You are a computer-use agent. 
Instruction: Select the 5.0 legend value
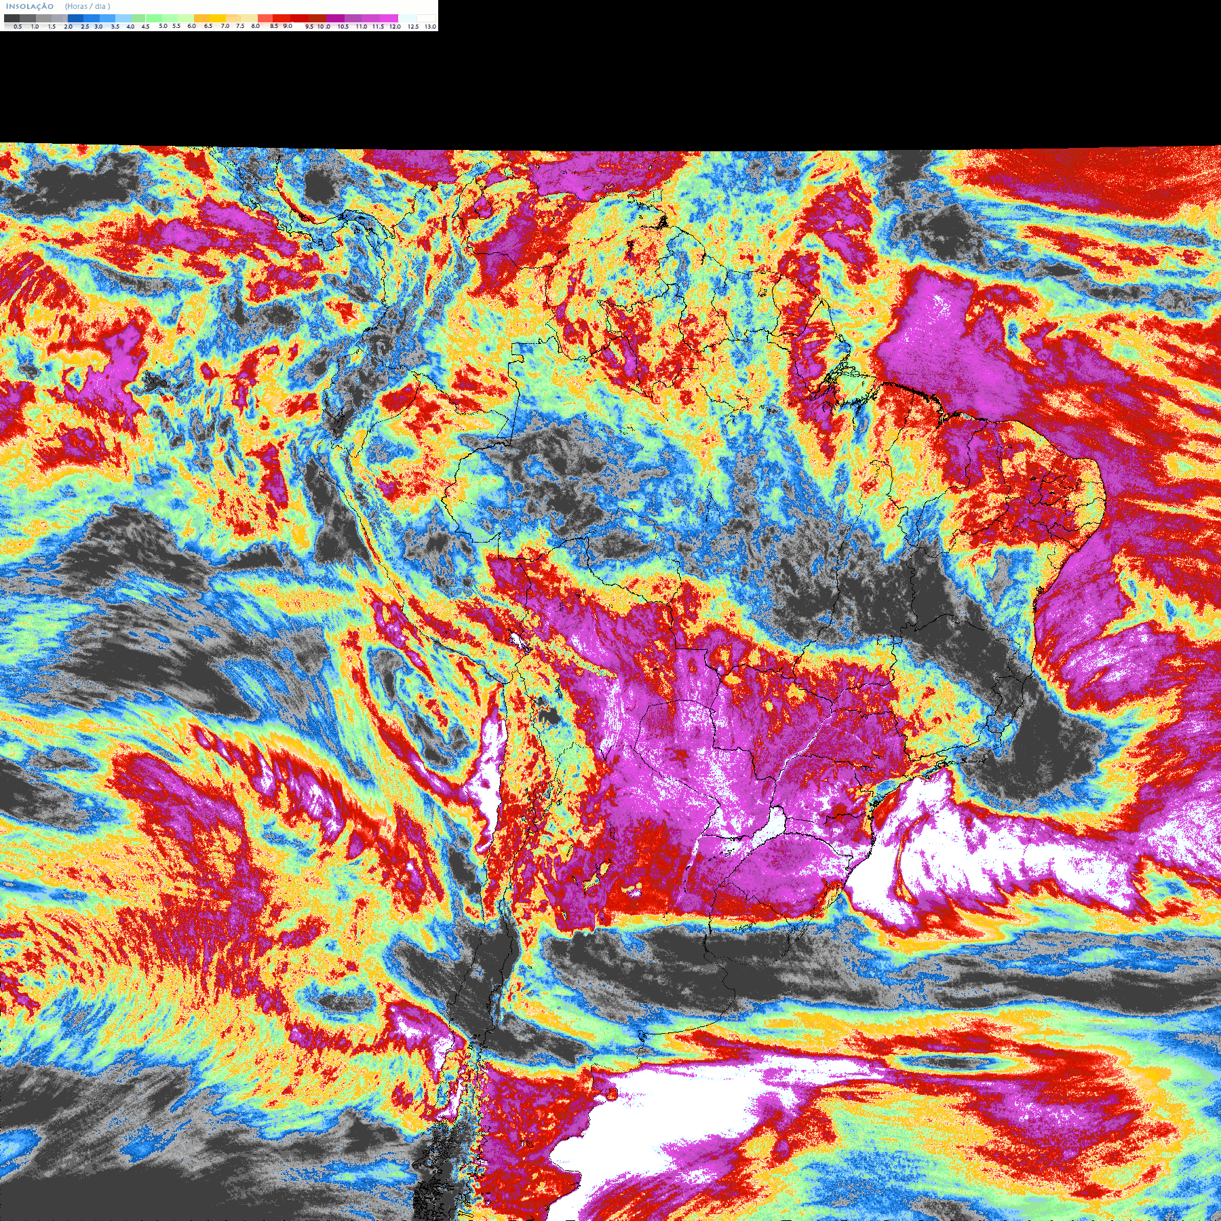163,26
